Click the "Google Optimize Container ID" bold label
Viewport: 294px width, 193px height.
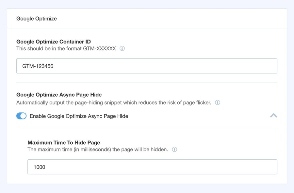coord(54,42)
